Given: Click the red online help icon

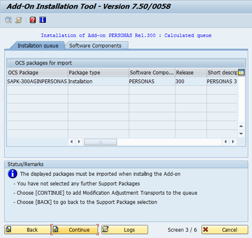Looking at the screenshot, I should click(x=33, y=20).
